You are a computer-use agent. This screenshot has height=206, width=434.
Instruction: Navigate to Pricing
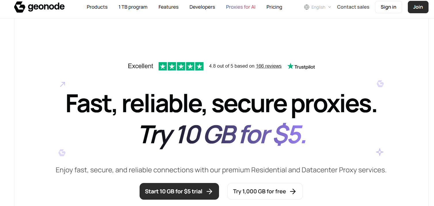(x=274, y=7)
